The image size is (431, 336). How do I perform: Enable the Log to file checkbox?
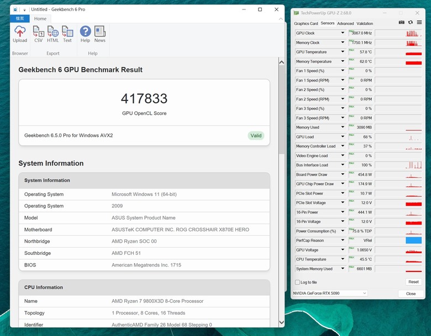tap(297, 282)
